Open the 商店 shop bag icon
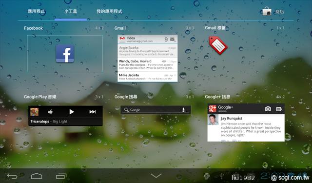 point(267,11)
